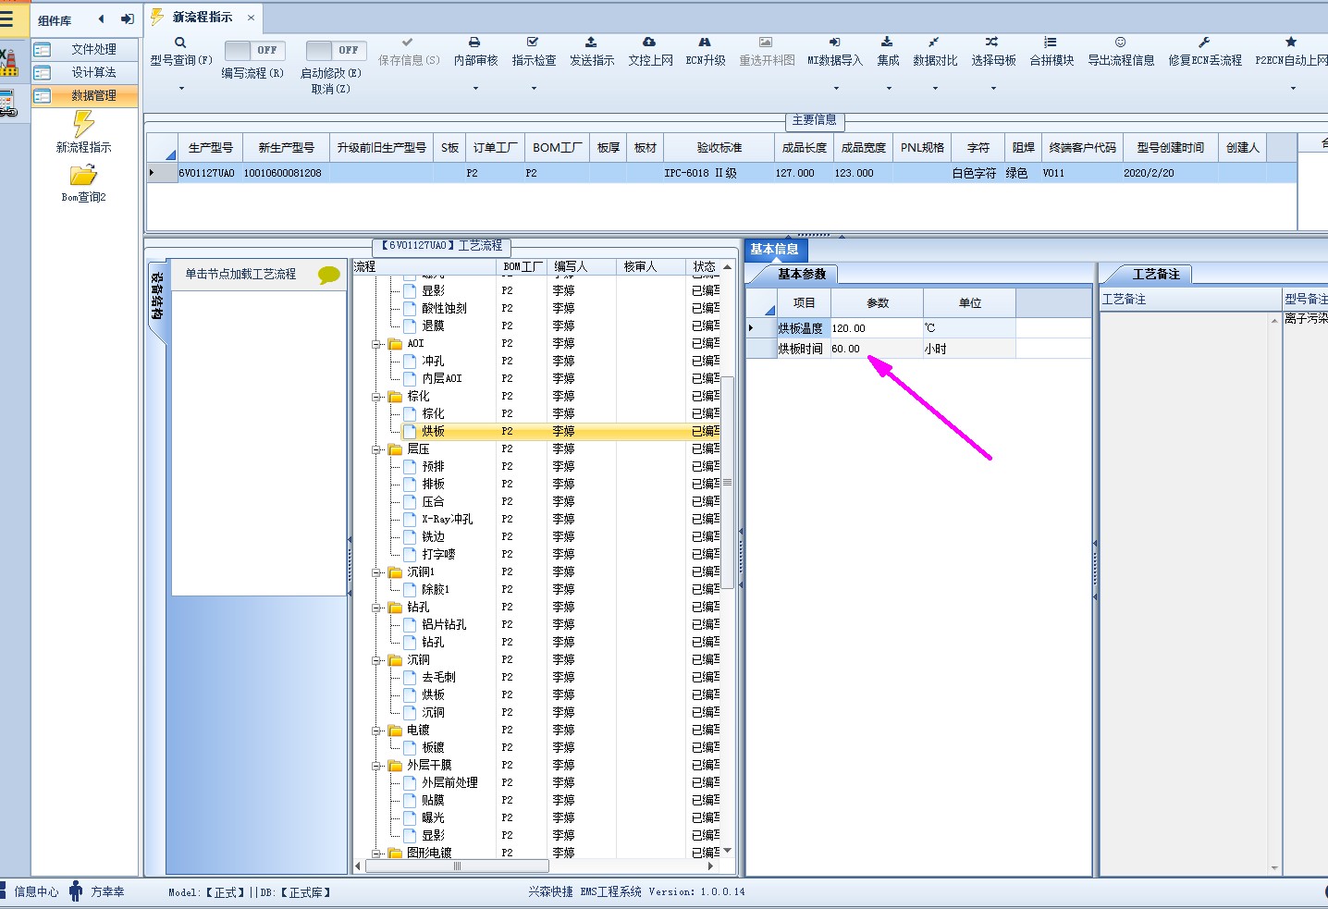The image size is (1328, 909).
Task: Select the 基本参数 tab
Action: 801,275
